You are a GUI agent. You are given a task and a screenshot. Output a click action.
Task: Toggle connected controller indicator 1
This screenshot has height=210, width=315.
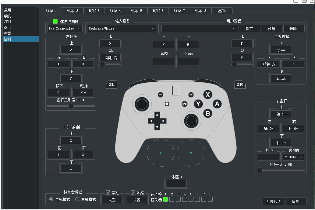tap(165, 199)
